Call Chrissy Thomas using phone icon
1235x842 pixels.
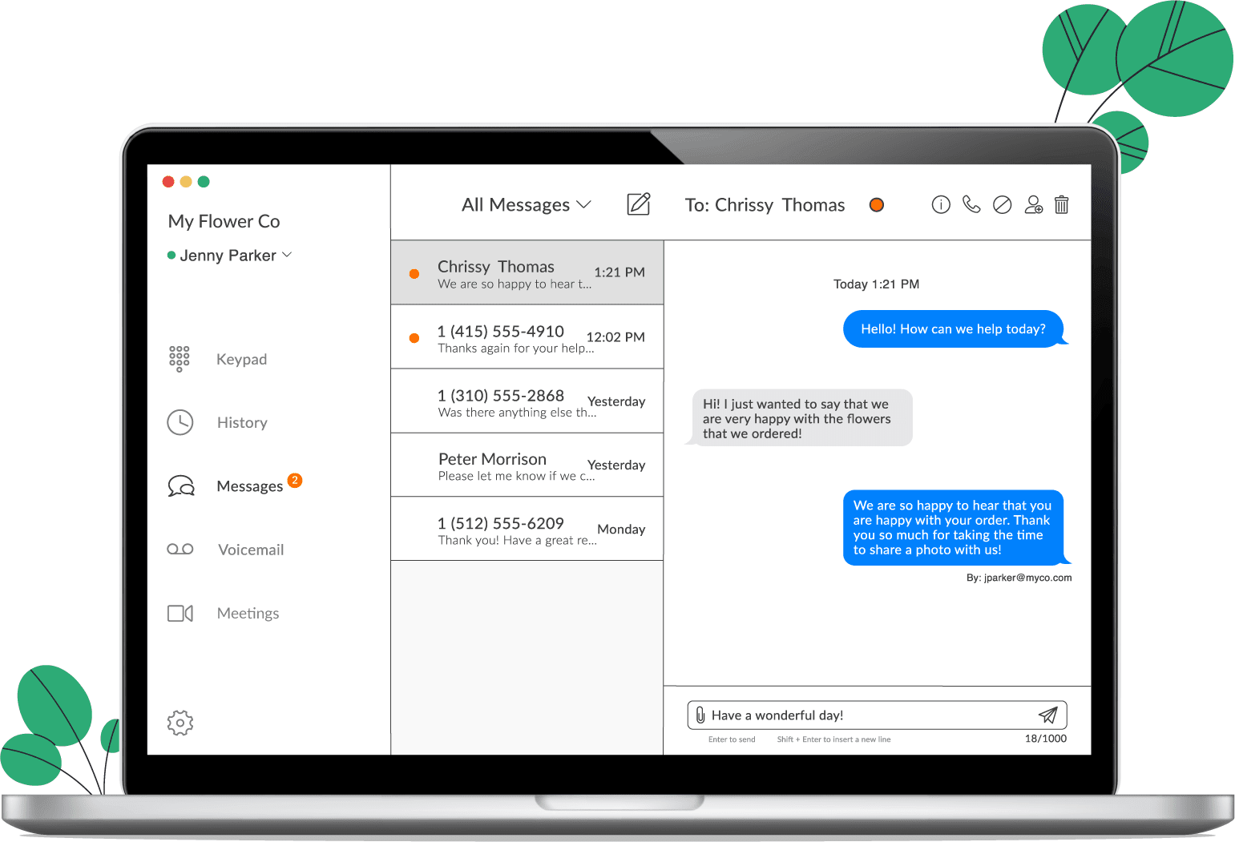tap(971, 205)
